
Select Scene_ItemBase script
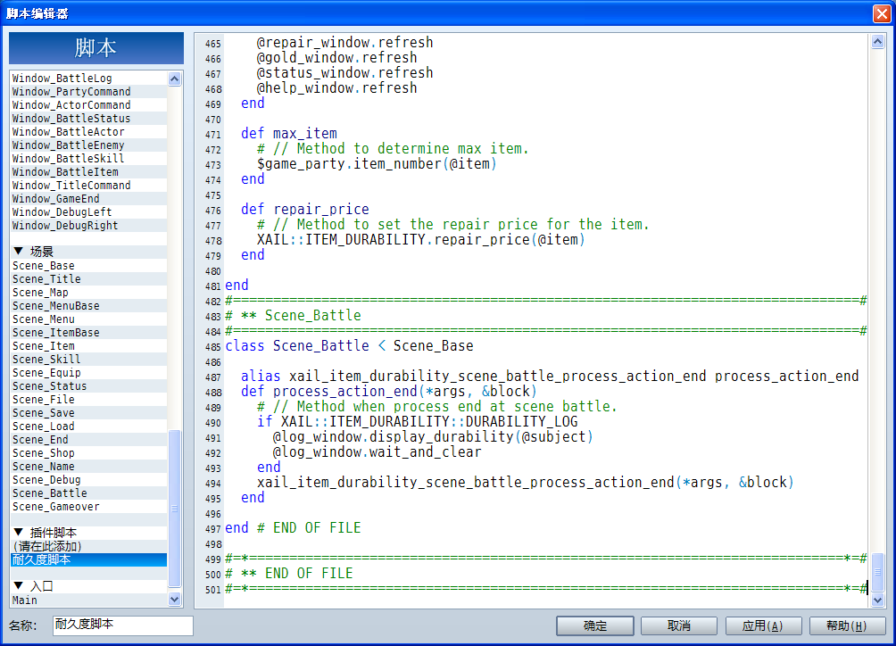88,333
